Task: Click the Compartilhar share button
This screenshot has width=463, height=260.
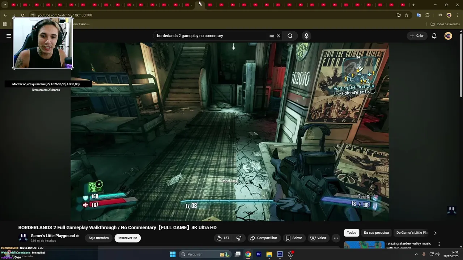Action: click(264, 238)
